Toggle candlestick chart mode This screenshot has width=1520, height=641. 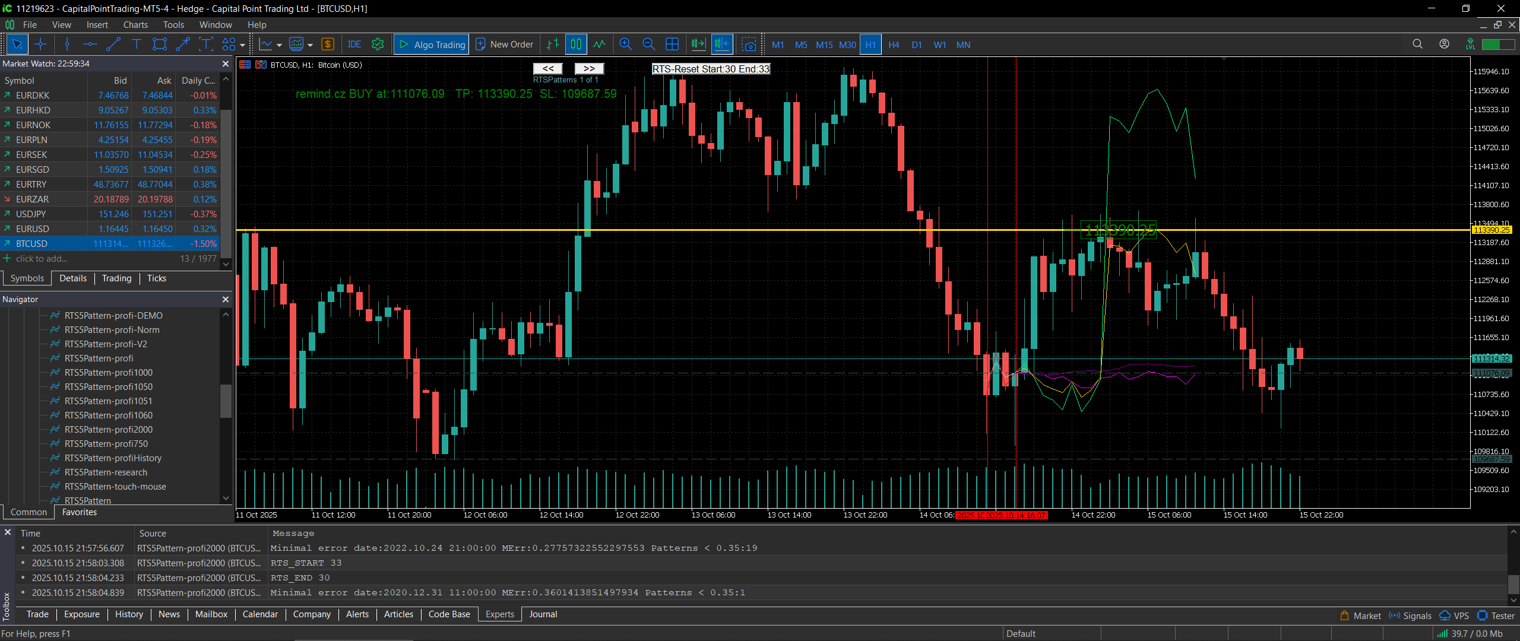(x=575, y=45)
